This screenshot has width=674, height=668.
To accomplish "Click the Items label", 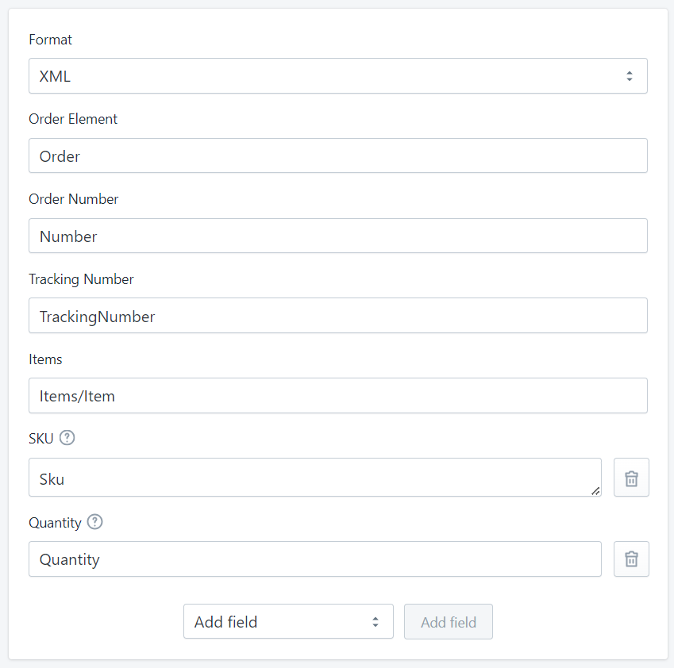I will pos(45,359).
